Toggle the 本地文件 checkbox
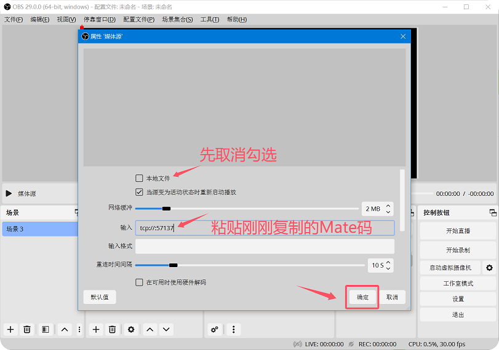499x350 pixels. click(139, 178)
